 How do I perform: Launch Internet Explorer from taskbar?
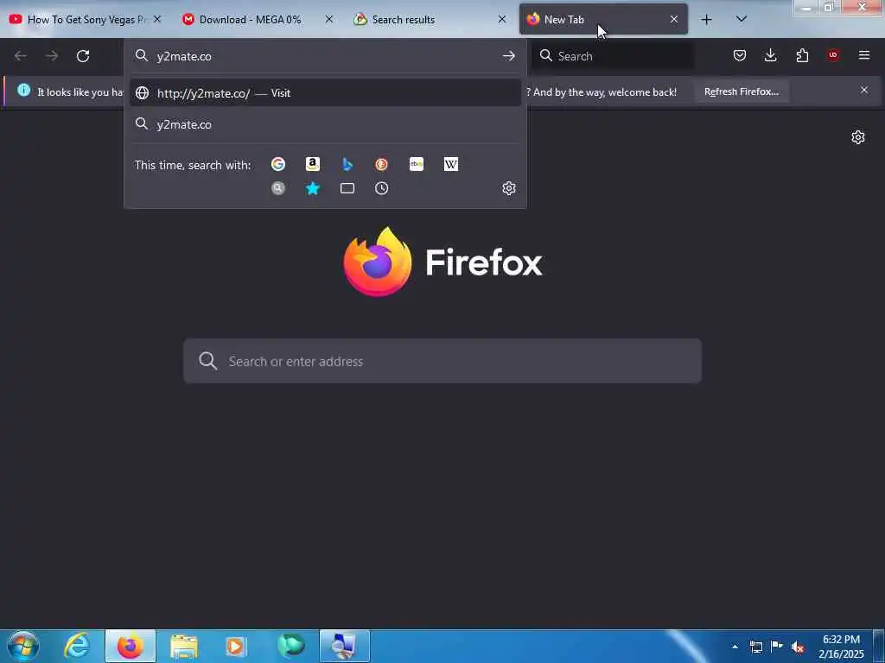point(77,646)
